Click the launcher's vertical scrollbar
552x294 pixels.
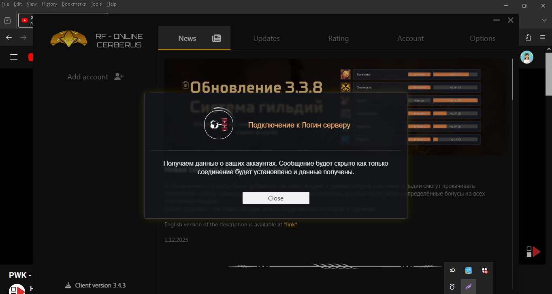click(513, 79)
